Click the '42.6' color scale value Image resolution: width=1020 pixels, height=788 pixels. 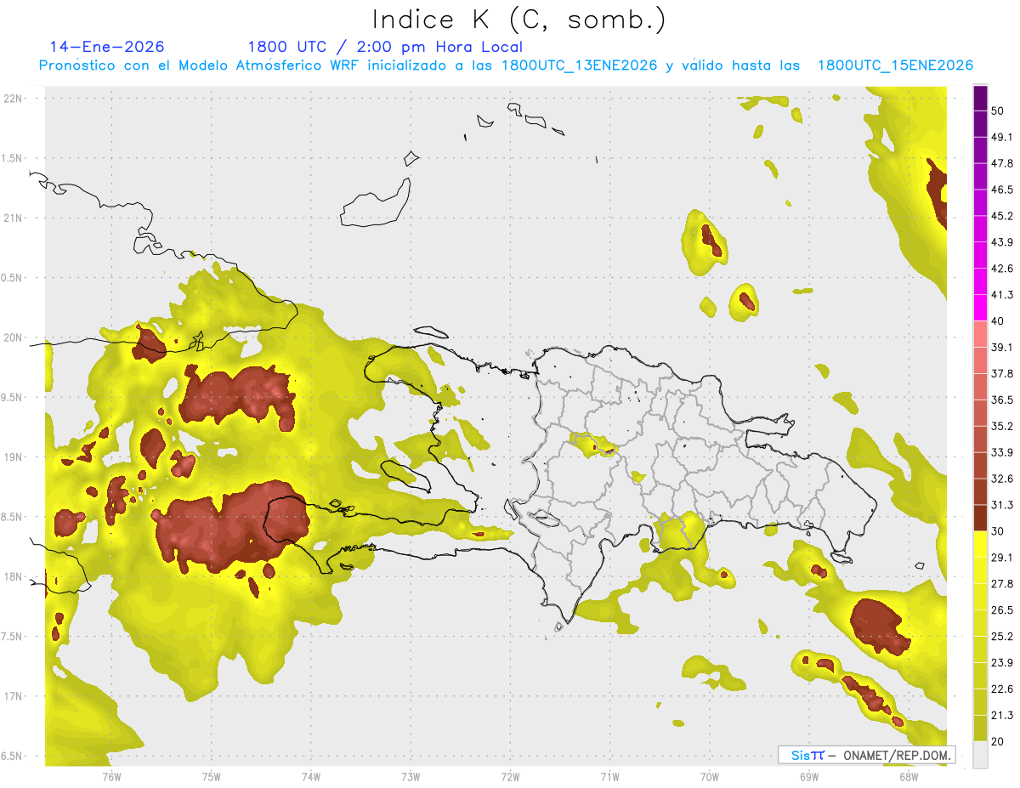pos(1002,269)
